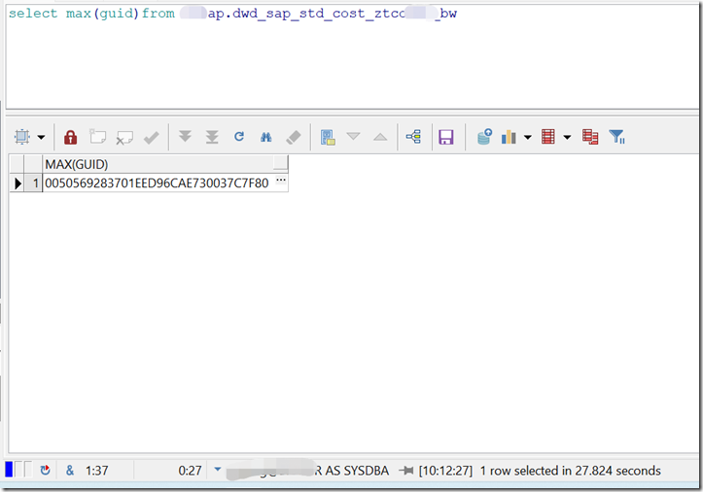This screenshot has width=703, height=492.
Task: Click the red grid layout icon
Action: coord(548,137)
